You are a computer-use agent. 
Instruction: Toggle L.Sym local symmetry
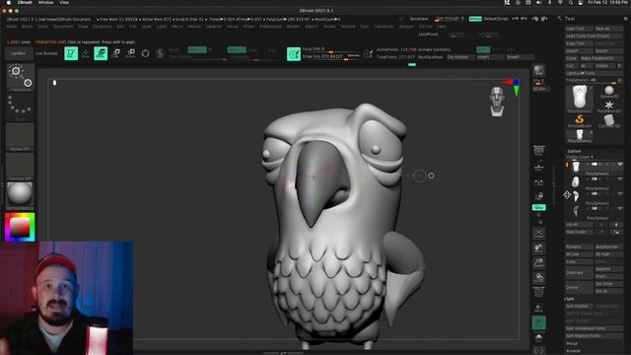click(x=539, y=181)
